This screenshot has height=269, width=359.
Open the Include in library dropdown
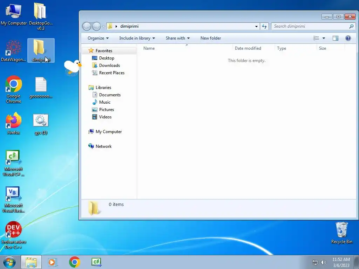pyautogui.click(x=137, y=38)
